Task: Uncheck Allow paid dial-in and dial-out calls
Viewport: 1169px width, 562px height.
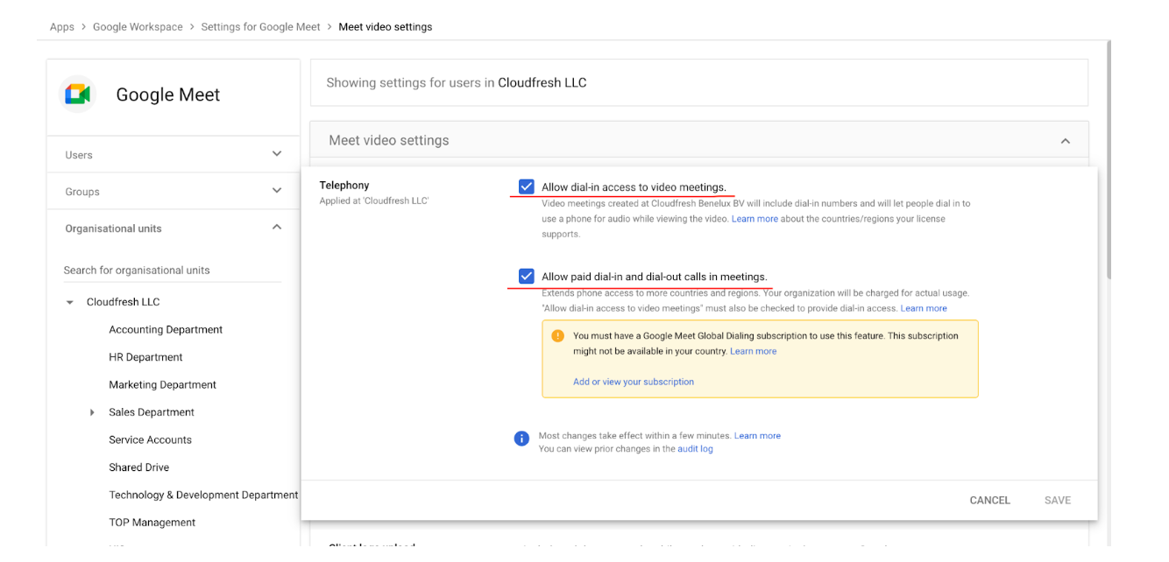Action: click(x=526, y=277)
